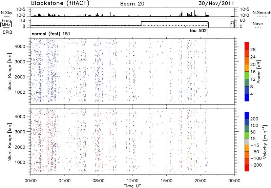This screenshot has width=271, height=188.
Task: Select the 'N.Sky' legend label
Action: [x=6, y=13]
